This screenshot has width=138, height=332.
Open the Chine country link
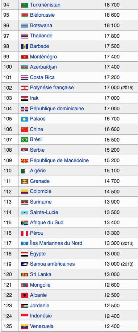pos(36,129)
